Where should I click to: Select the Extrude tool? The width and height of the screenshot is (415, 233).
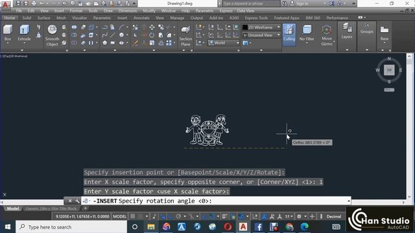point(24,32)
